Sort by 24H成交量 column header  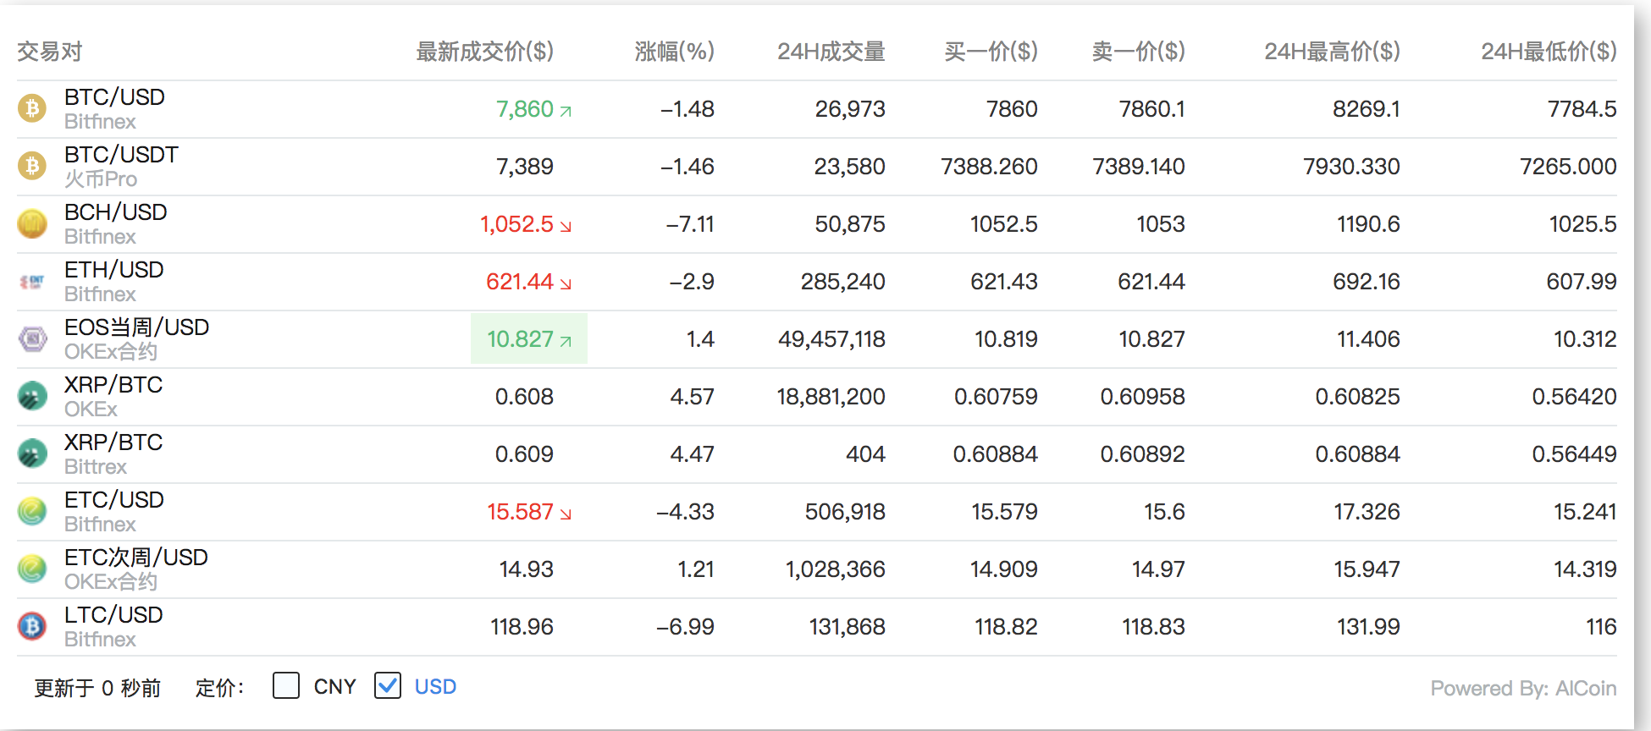tap(831, 52)
